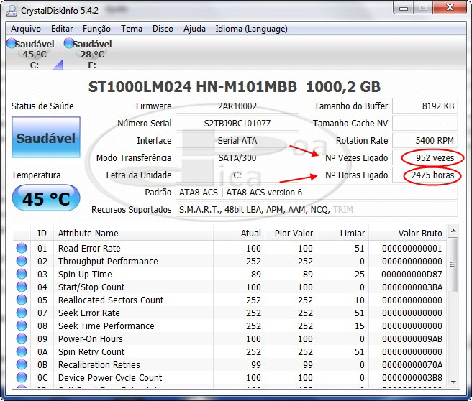Click the Pior Valor column header
472x401 pixels.
coord(291,234)
